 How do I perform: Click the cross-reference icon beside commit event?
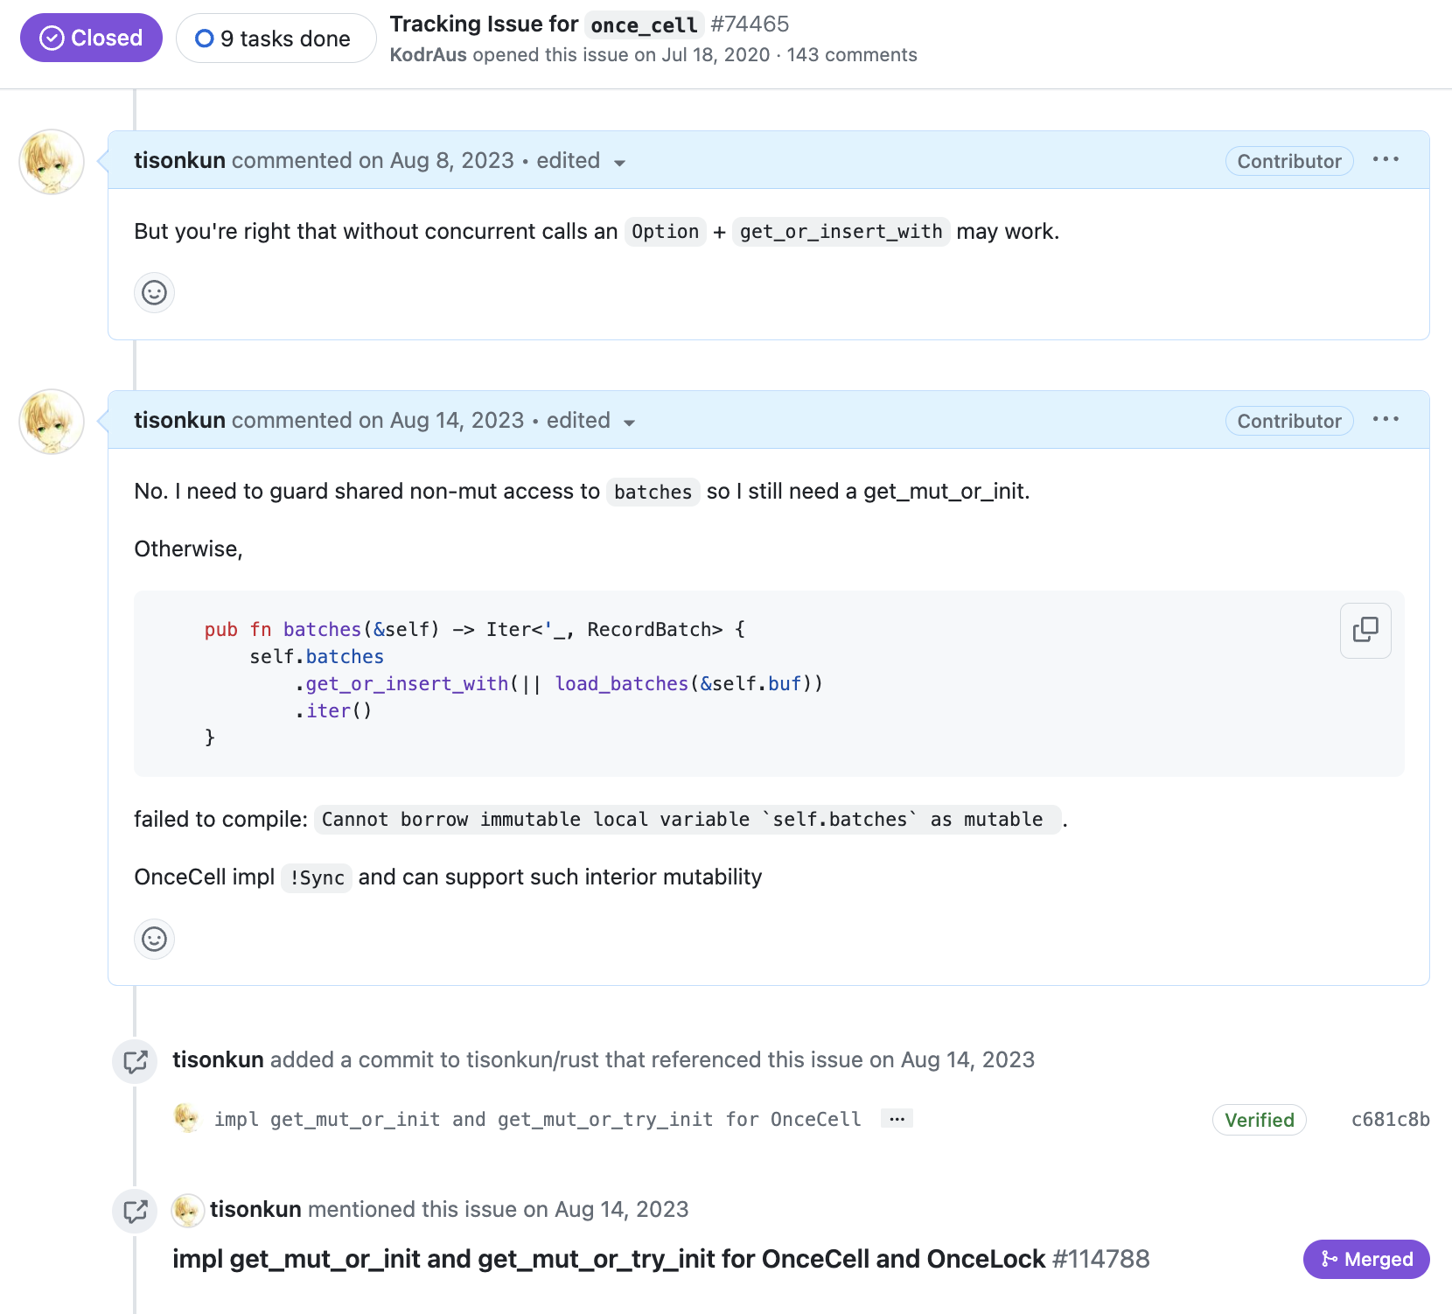click(136, 1061)
